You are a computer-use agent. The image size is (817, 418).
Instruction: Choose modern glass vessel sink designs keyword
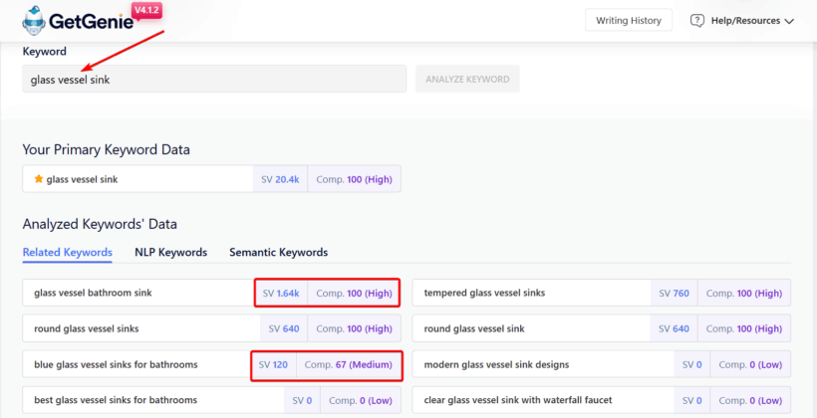[496, 364]
